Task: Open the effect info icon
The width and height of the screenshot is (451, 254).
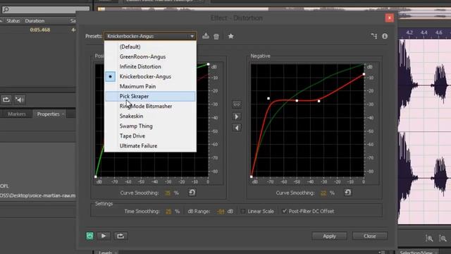Action: tap(385, 36)
